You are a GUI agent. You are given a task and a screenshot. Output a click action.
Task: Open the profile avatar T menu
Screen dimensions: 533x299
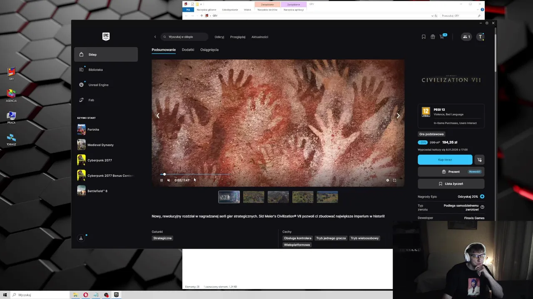click(x=480, y=37)
